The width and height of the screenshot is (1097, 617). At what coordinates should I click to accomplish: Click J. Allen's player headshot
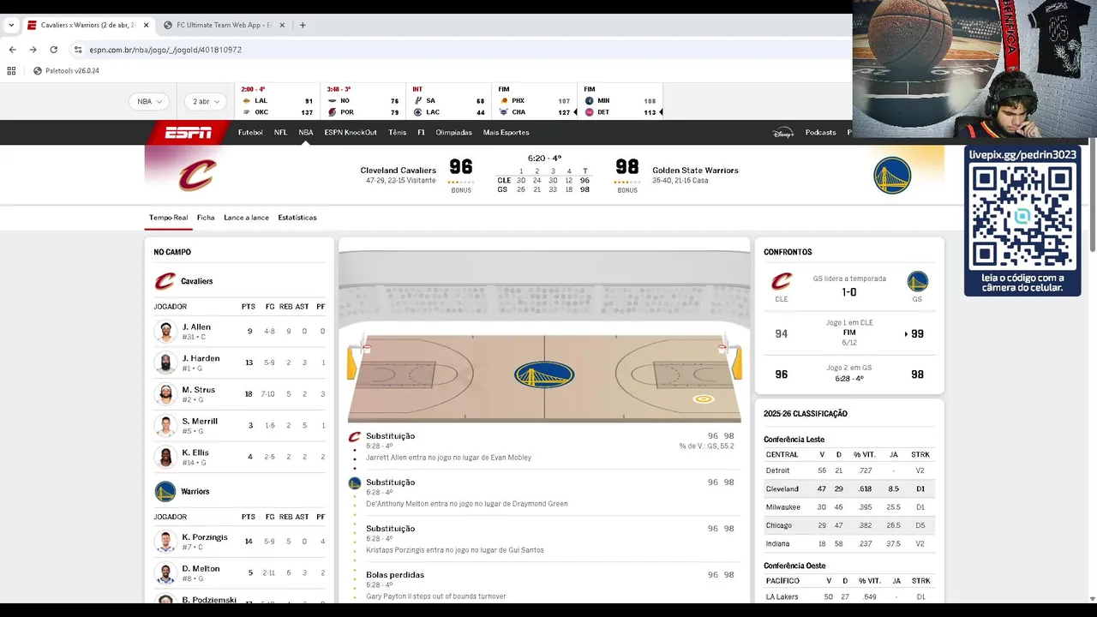[165, 331]
